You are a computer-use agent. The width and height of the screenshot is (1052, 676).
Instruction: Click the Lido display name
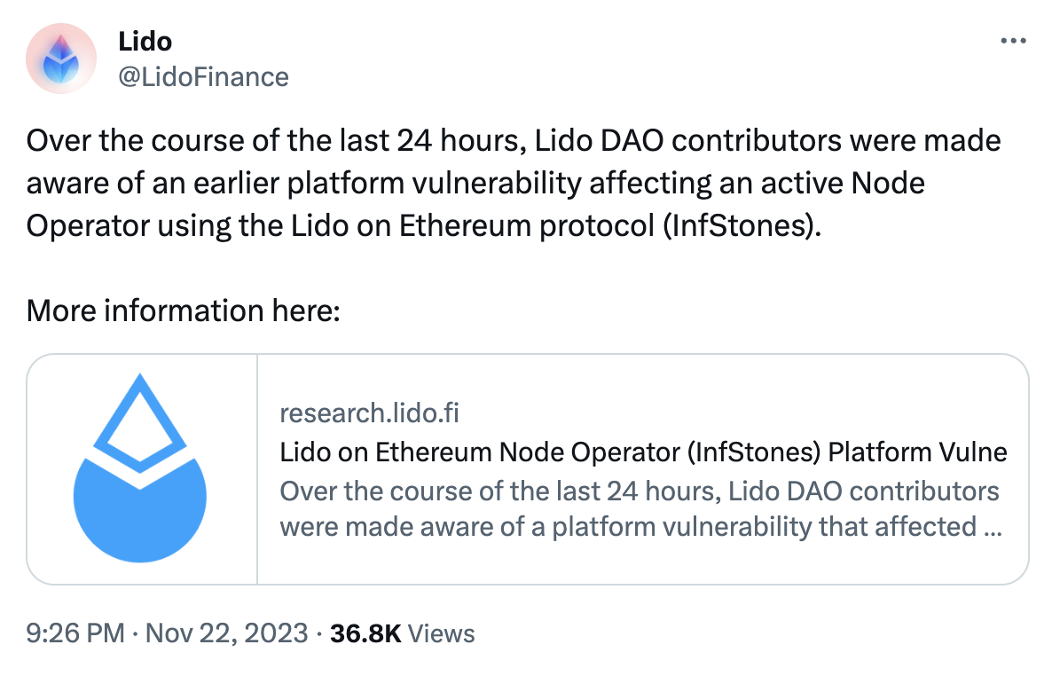pyautogui.click(x=145, y=41)
